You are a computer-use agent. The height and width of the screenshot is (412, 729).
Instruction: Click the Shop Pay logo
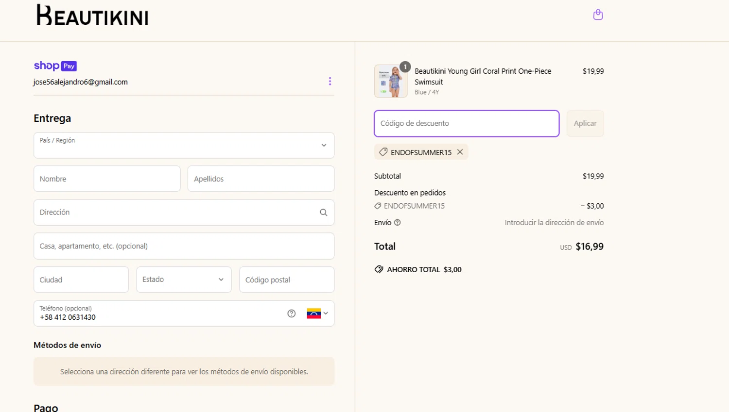pos(55,66)
